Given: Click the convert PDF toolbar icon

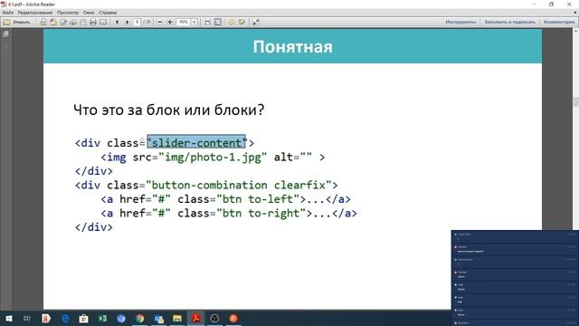Looking at the screenshot, I should 53,22.
